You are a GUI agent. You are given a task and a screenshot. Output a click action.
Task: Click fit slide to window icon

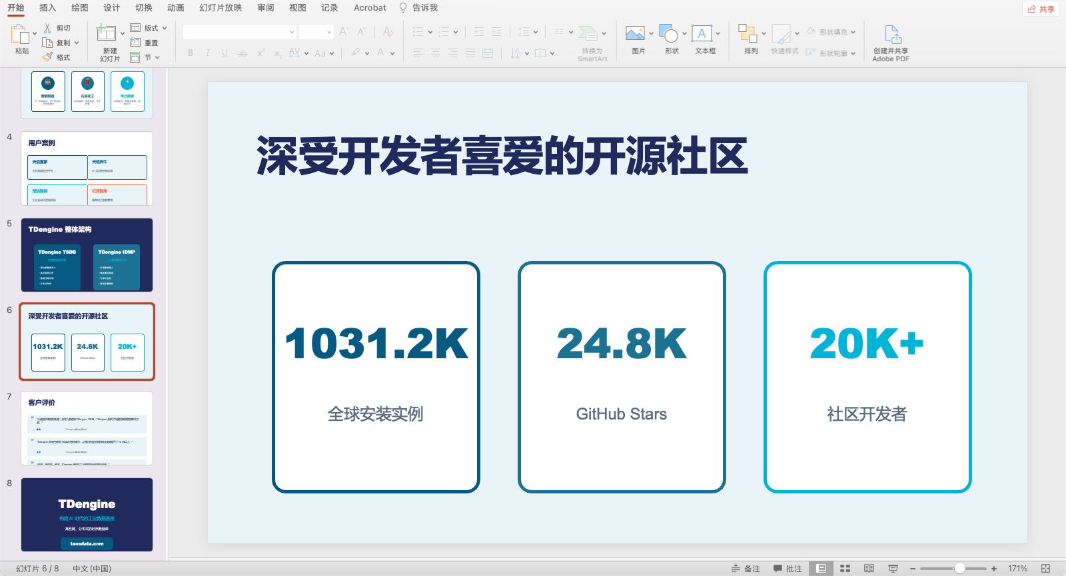point(1045,569)
